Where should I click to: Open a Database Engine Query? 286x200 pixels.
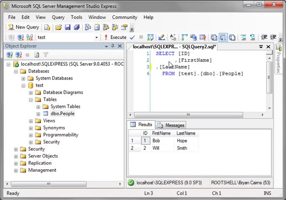tap(47, 27)
